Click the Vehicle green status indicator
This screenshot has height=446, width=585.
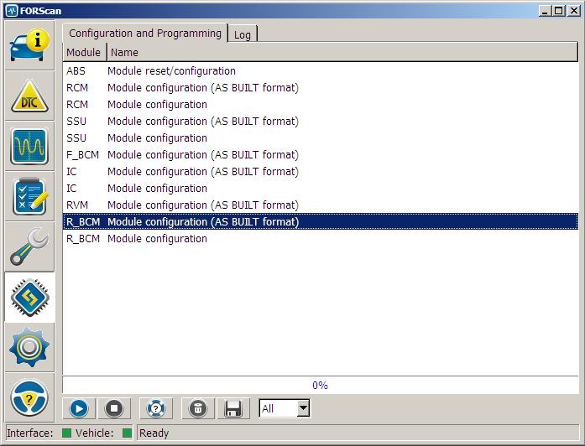tap(128, 433)
